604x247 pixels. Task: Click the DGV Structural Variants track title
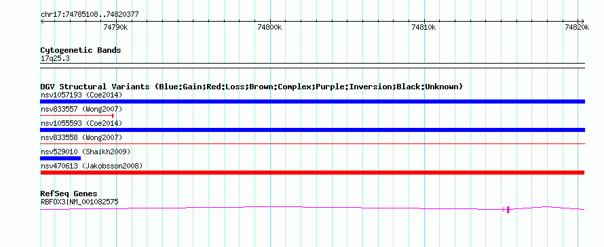252,87
